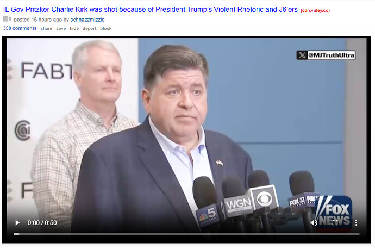375x249 pixels.
Task: Mute the video using the speaker icon
Action: pos(314,223)
